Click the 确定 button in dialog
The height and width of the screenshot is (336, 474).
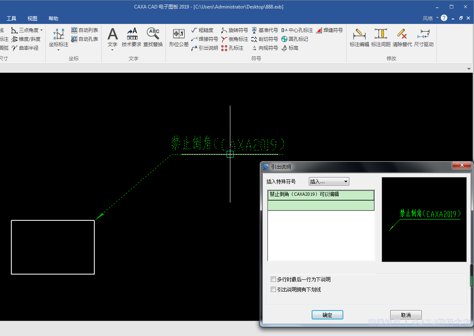coord(327,315)
